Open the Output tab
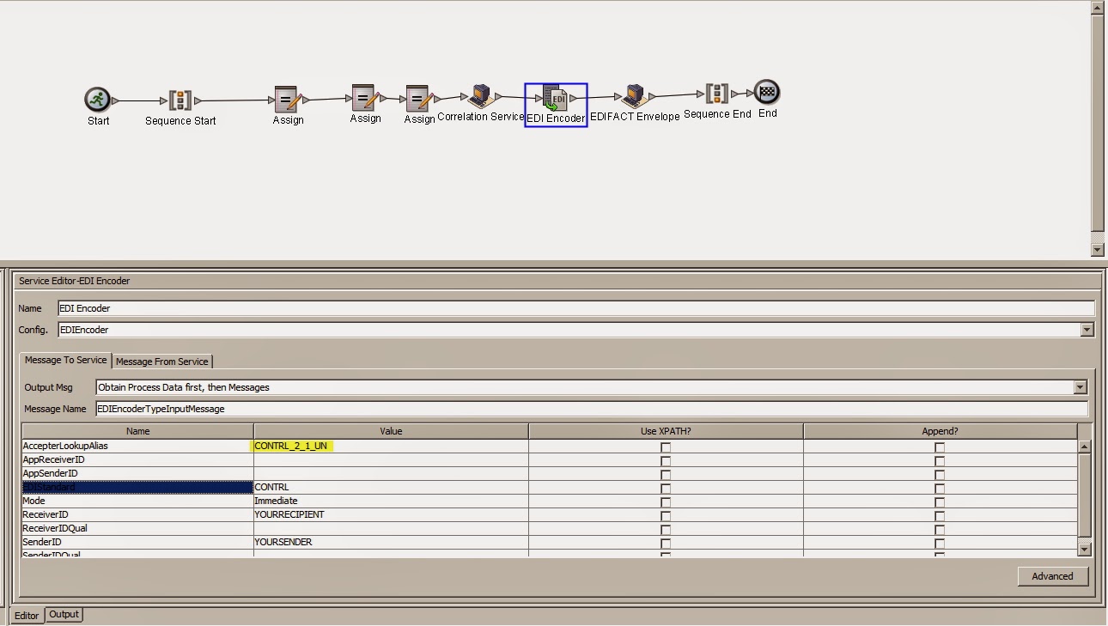The height and width of the screenshot is (626, 1108). [64, 615]
